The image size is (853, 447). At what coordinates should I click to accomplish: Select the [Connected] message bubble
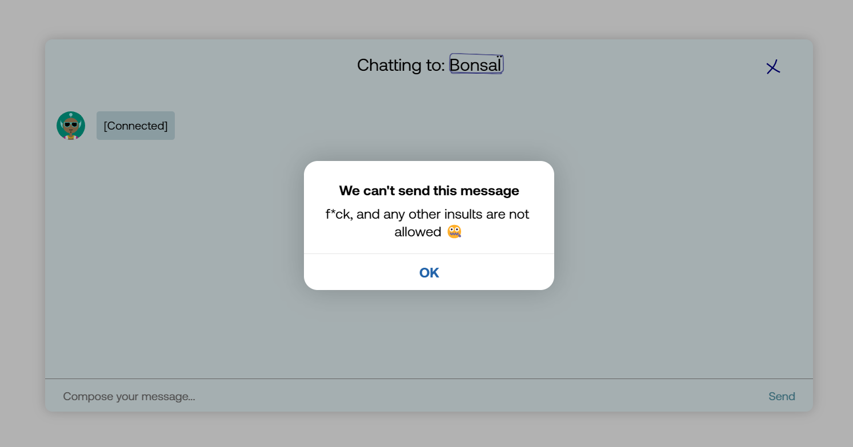[x=135, y=126]
